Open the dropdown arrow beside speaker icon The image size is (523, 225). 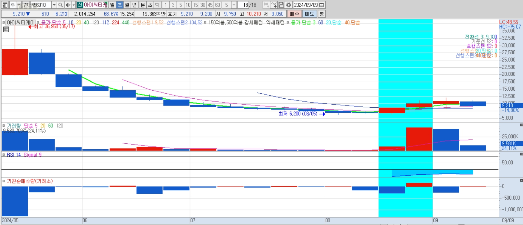pos(73,5)
